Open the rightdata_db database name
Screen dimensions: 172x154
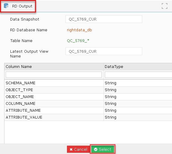tap(79, 30)
